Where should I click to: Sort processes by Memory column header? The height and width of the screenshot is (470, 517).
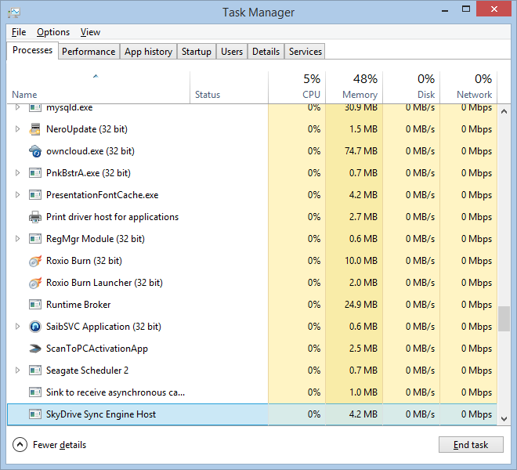354,86
